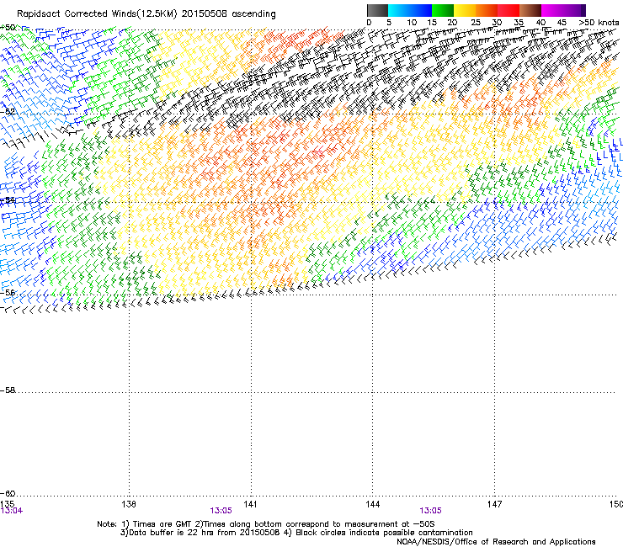Screen dimensions: 623x547
Task: Click the '-60' latitude axis label
Action: 8,494
